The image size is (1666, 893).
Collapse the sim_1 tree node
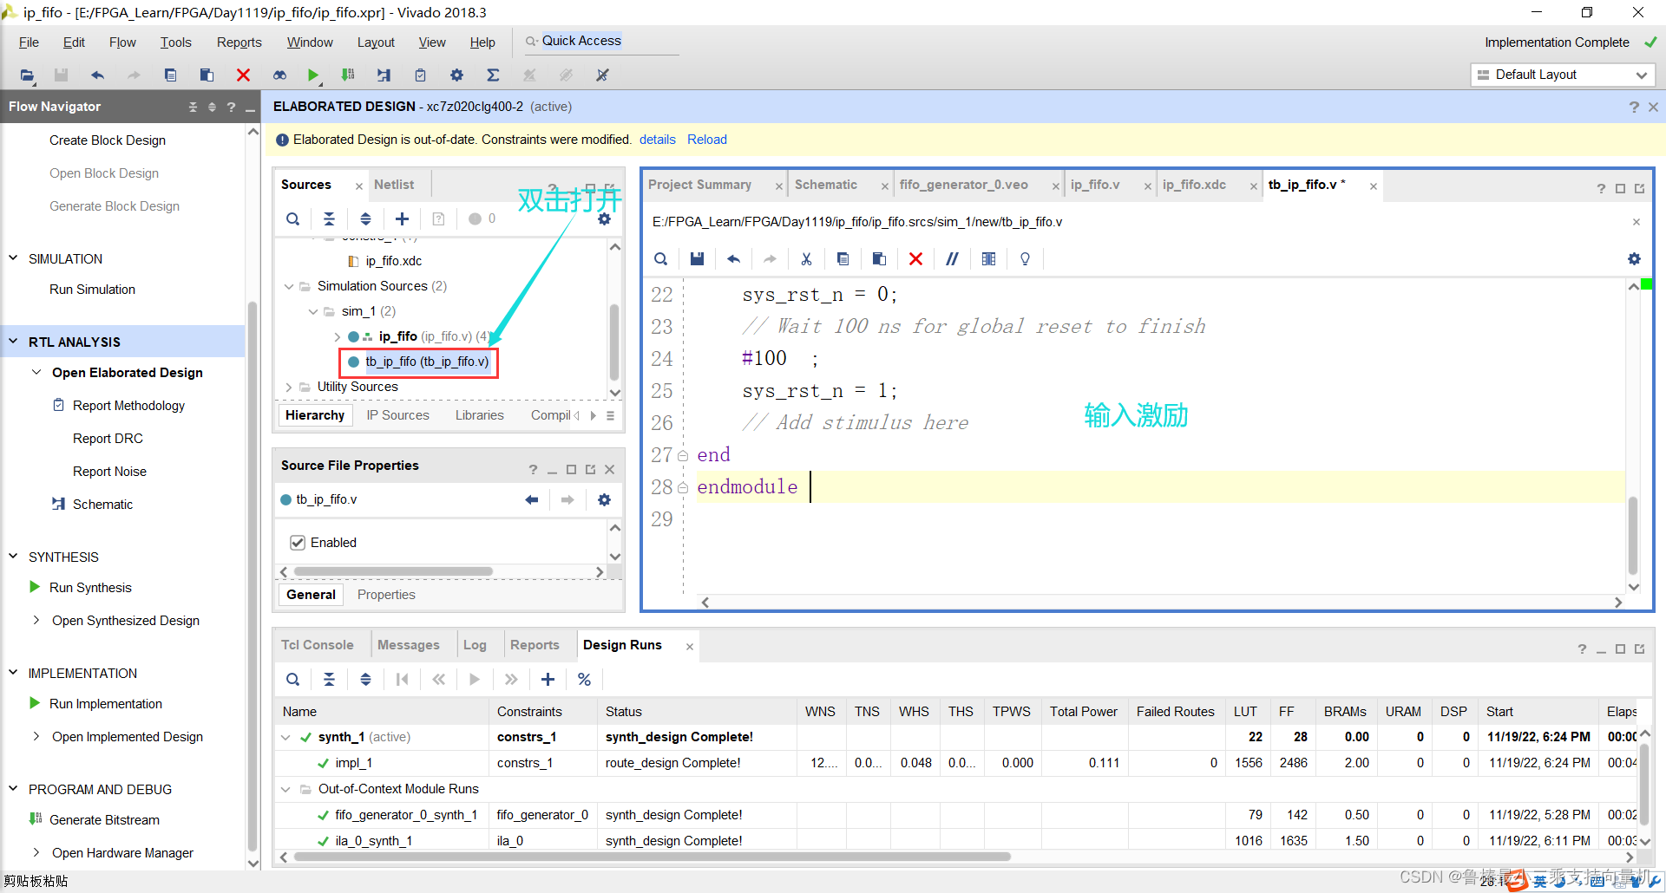313,311
